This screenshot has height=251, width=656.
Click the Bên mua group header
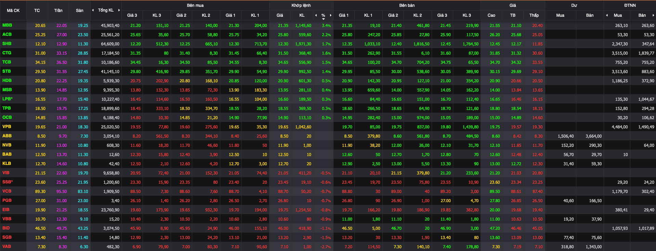click(x=195, y=5)
